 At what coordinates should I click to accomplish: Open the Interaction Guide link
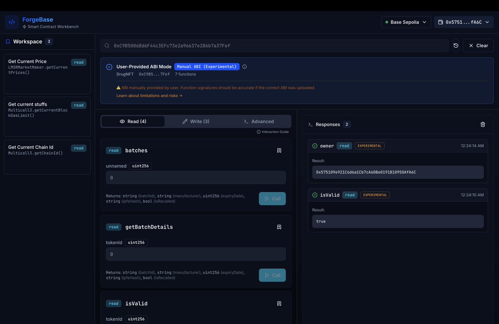[273, 132]
